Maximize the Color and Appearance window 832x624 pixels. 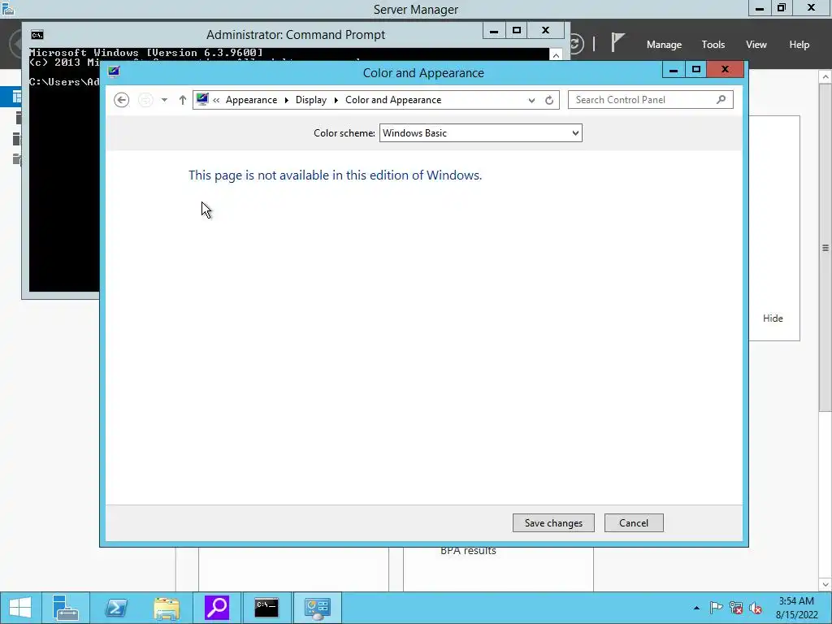[x=696, y=70]
